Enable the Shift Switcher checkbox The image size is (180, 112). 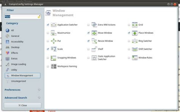pyautogui.click(x=129, y=49)
